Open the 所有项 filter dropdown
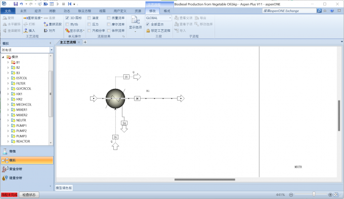The height and width of the screenshot is (199, 344). [51, 50]
